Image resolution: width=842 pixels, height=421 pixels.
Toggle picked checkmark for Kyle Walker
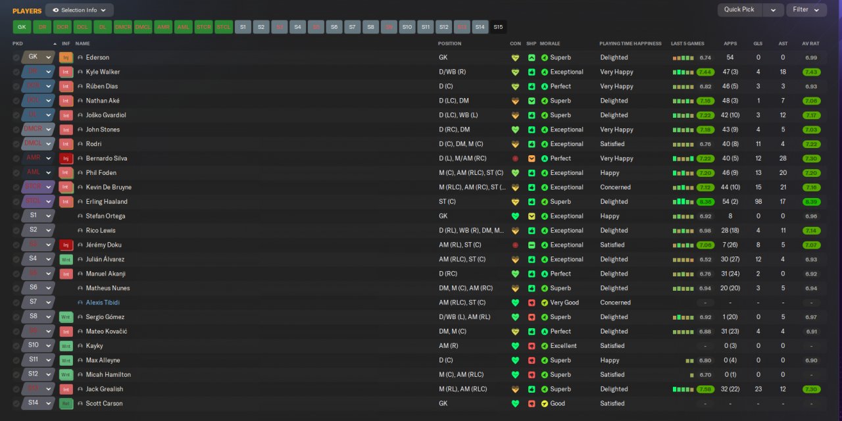(16, 72)
